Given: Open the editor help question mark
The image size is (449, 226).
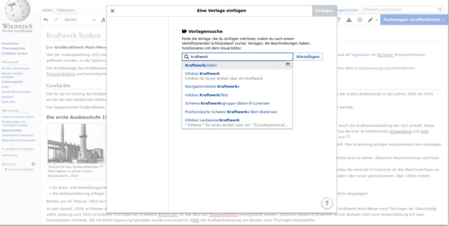Looking at the screenshot, I should pos(339,20).
